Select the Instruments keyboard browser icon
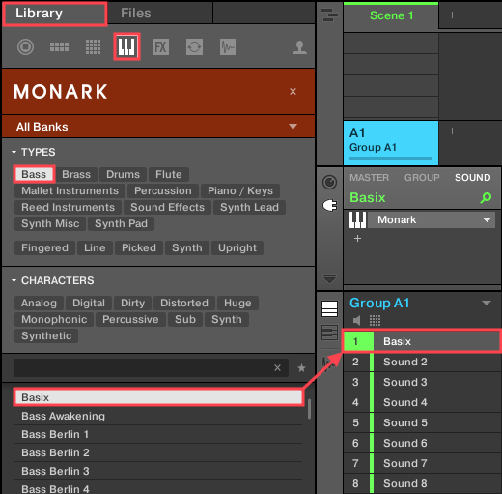502x494 pixels. [126, 46]
